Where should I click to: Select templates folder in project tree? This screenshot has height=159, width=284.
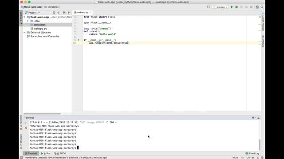pyautogui.click(x=39, y=25)
